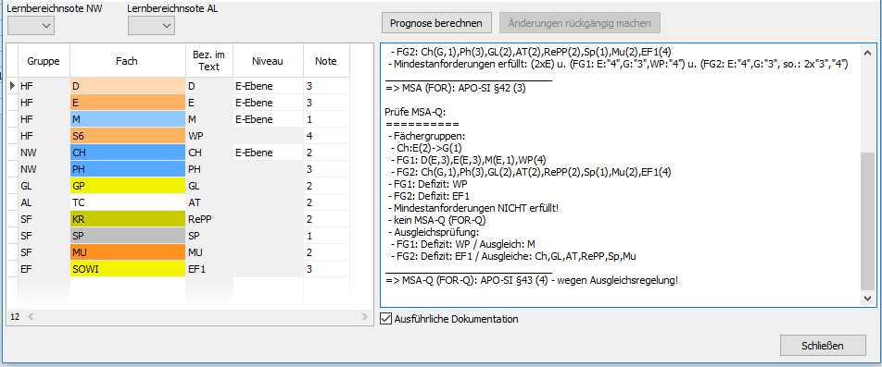Viewport: 882px width, 367px height.
Task: Click the Gruppe cell EF
Action: (x=44, y=268)
